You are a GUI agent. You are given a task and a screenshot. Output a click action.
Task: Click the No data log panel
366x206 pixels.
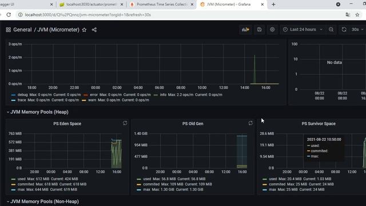pos(334,62)
